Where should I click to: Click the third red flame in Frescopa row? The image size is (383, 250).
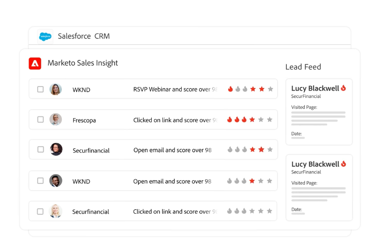click(x=244, y=120)
